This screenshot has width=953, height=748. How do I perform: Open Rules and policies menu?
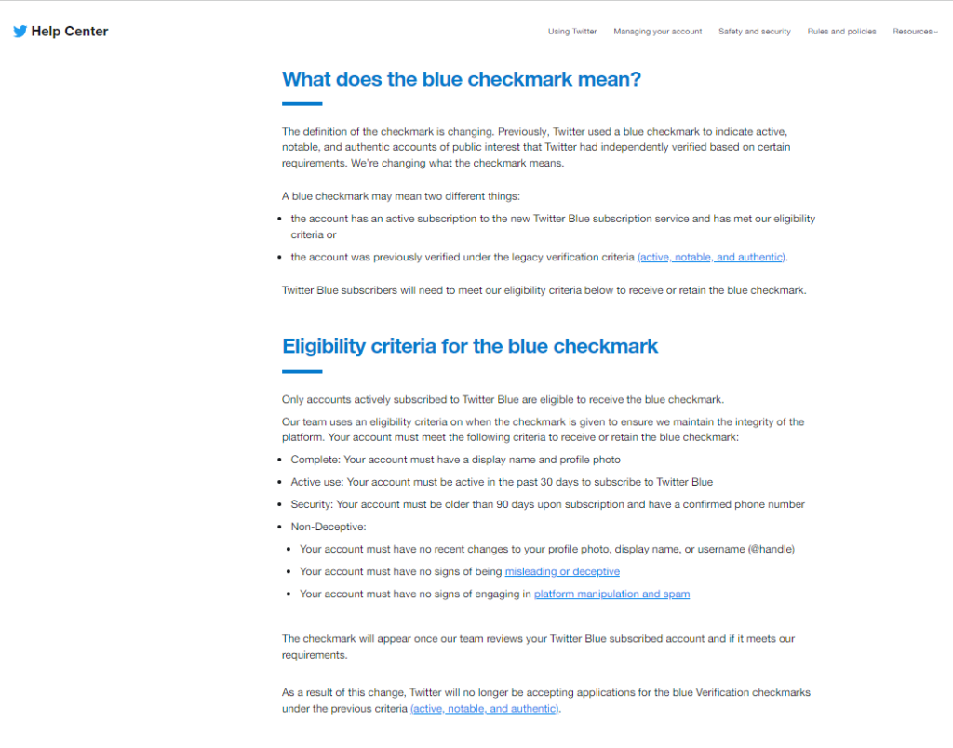point(841,32)
